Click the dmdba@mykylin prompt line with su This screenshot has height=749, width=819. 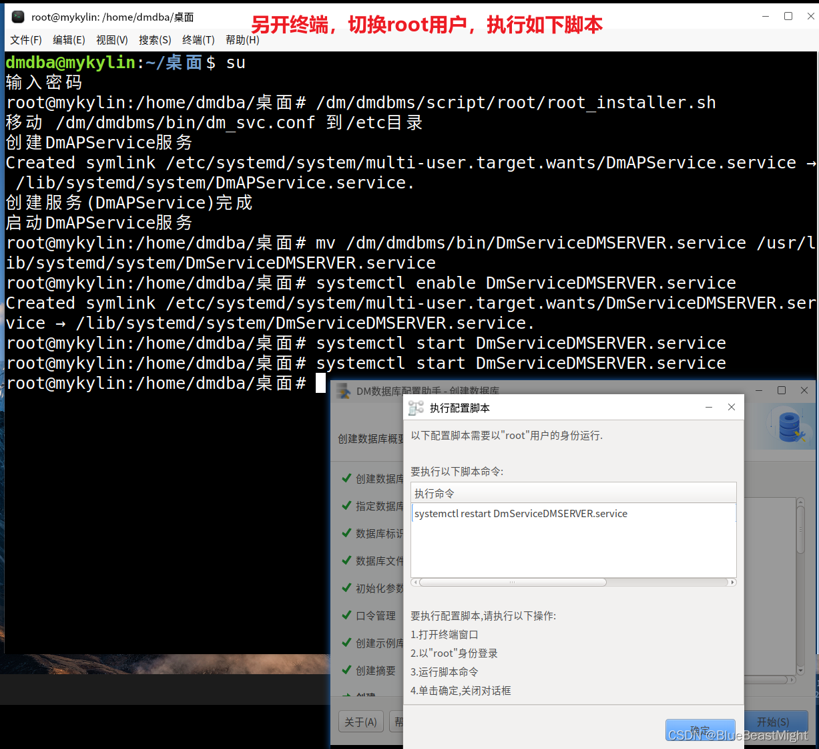125,62
